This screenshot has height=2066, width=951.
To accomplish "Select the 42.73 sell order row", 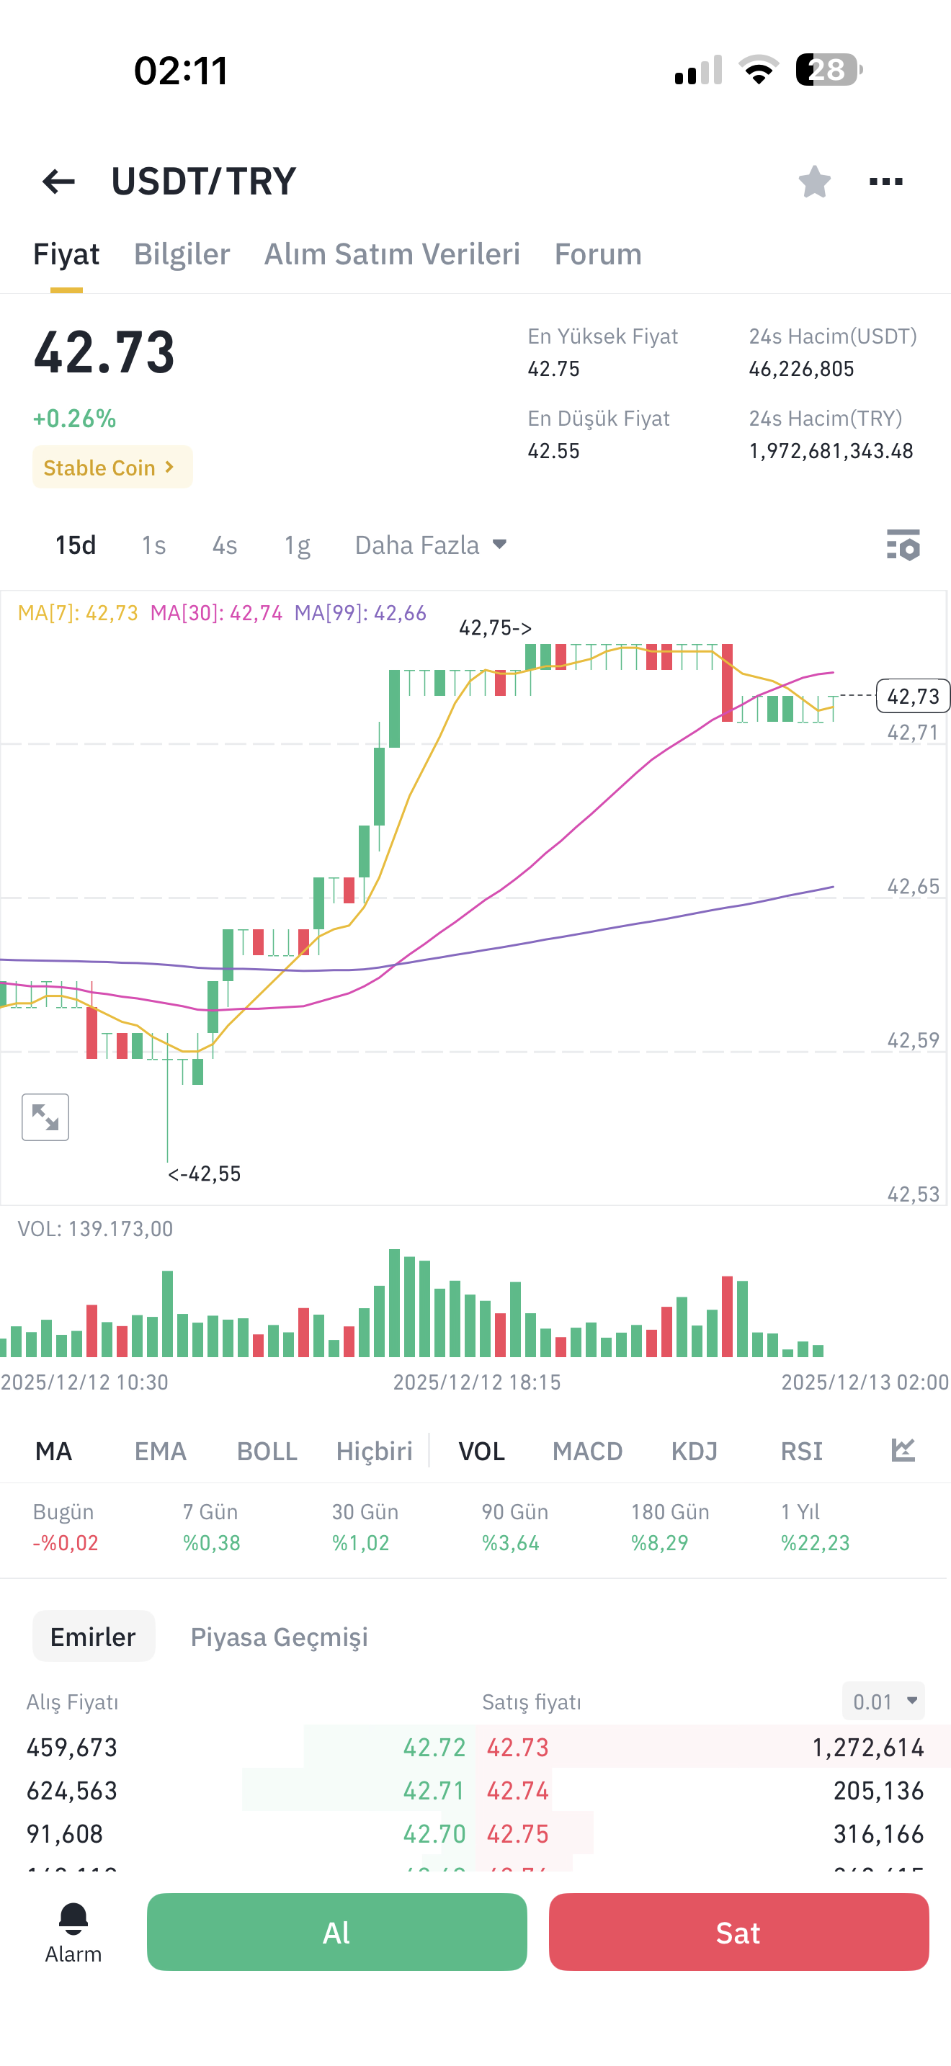I will pyautogui.click(x=714, y=1747).
